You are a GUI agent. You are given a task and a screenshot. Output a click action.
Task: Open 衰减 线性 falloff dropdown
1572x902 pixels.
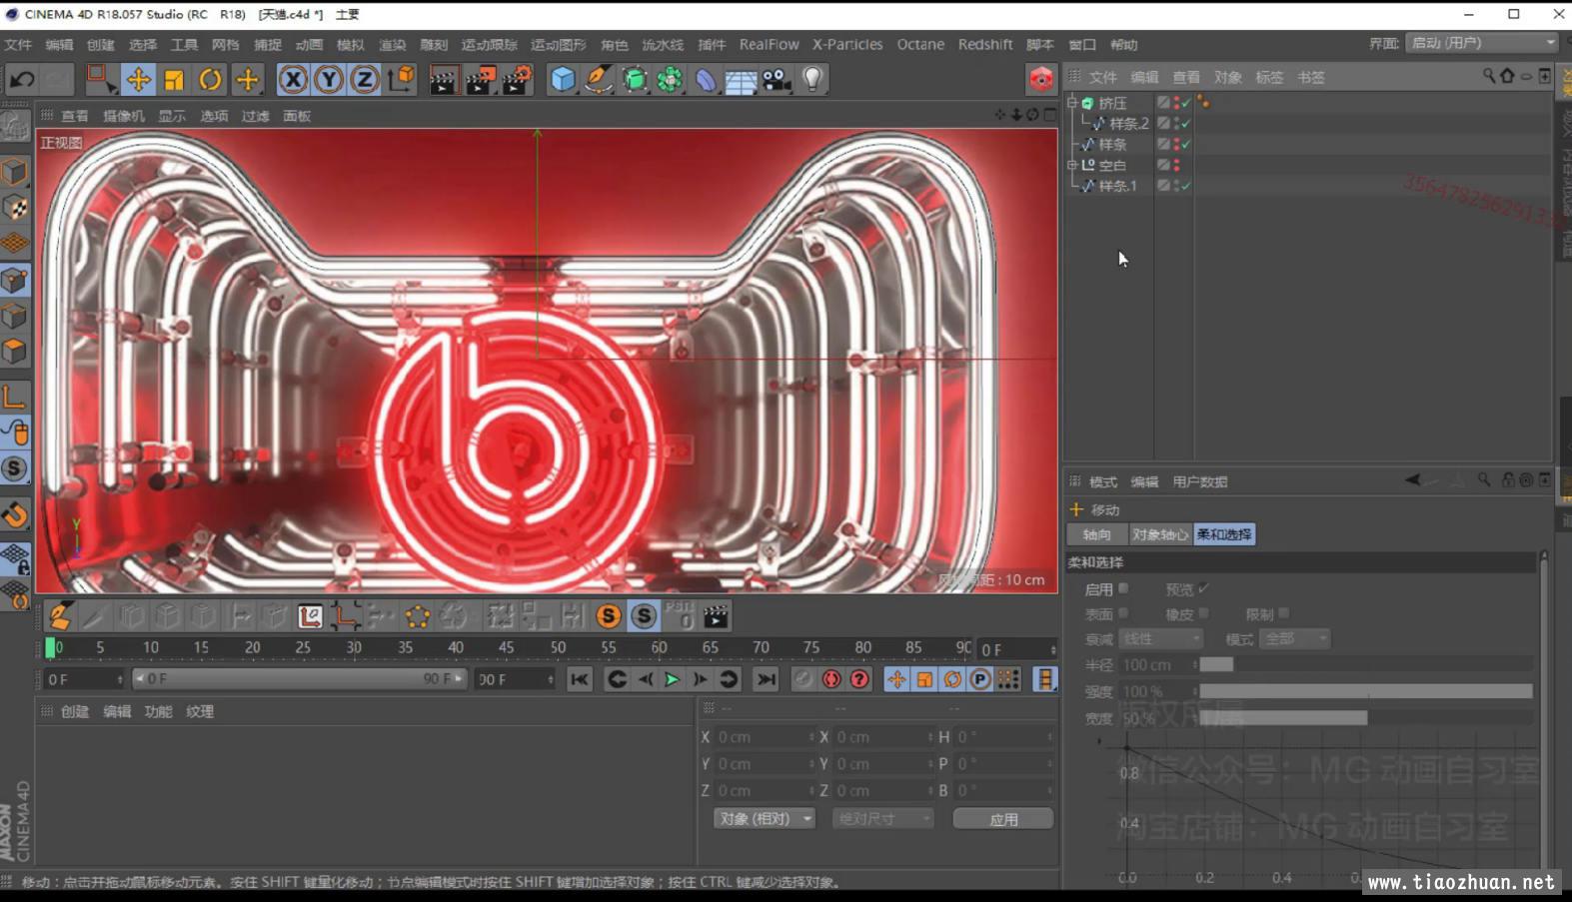tap(1160, 639)
